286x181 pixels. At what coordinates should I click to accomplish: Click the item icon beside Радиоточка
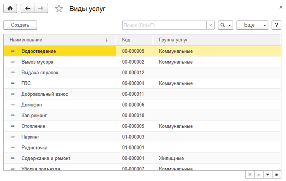click(13, 147)
